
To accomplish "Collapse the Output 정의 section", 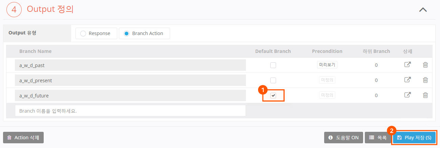I will coord(423,9).
